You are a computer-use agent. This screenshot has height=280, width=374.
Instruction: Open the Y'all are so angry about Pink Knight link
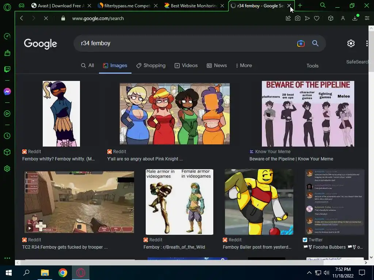(x=145, y=159)
